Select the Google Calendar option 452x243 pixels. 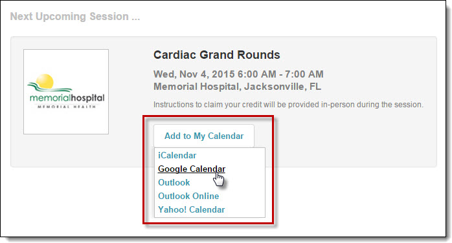[192, 169]
